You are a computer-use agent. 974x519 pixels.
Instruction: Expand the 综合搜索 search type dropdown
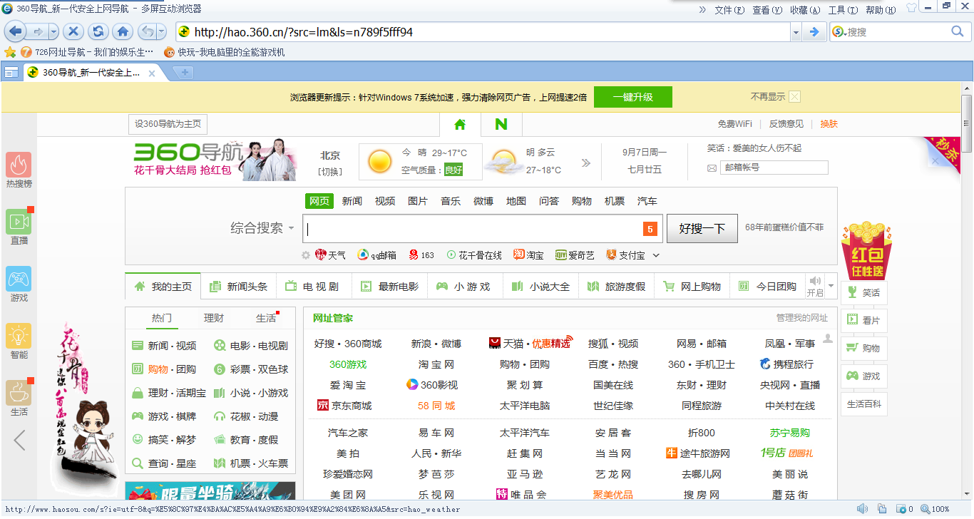[x=291, y=229]
